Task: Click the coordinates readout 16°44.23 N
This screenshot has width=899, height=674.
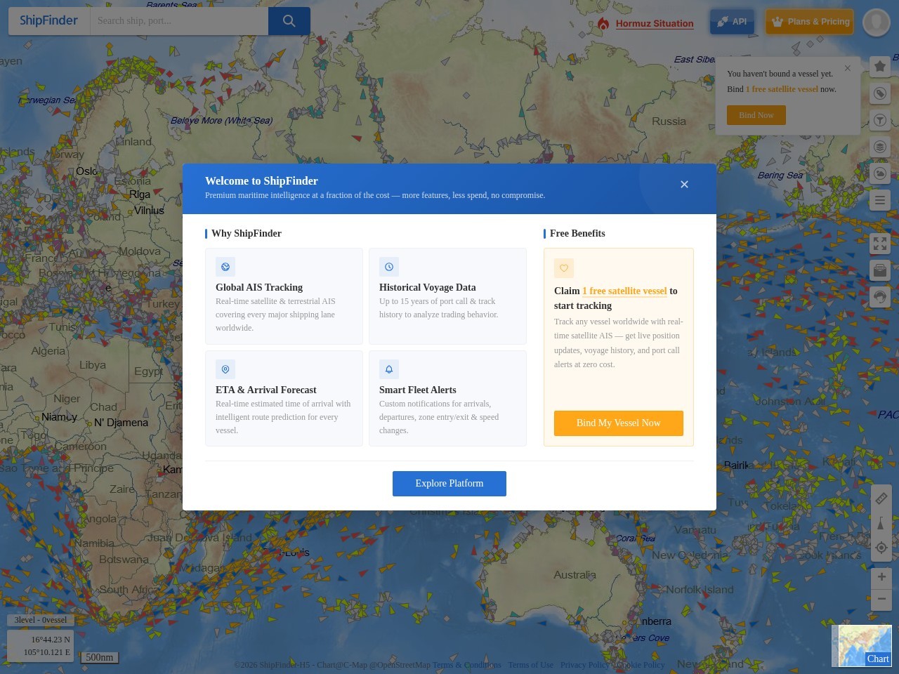Action: [x=51, y=640]
